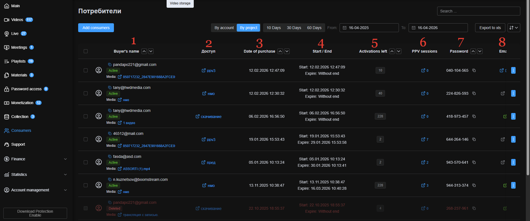This screenshot has height=221, width=530.
Task: Click the email column icon in the 46512@mail.com row
Action: (x=503, y=139)
